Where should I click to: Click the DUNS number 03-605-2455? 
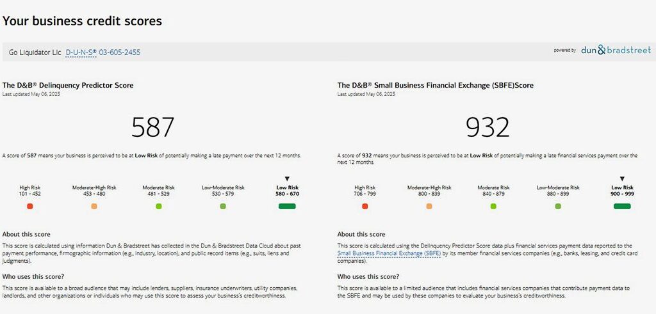[119, 52]
